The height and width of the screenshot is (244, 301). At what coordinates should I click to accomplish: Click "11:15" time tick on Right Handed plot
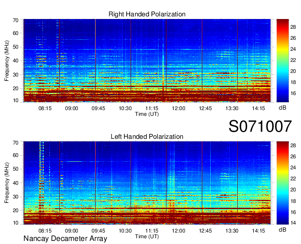[x=152, y=108]
